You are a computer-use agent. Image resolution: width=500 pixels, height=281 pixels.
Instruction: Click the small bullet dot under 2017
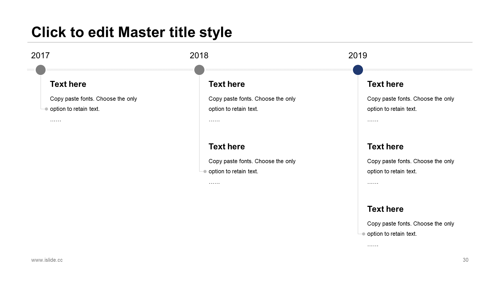tap(46, 109)
